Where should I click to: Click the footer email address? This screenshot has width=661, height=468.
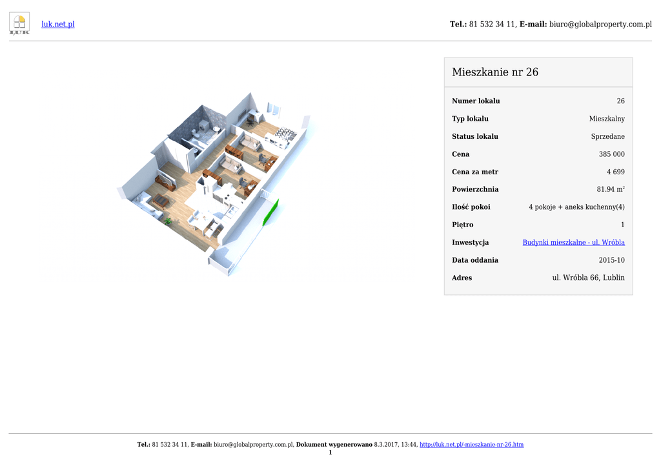[254, 445]
